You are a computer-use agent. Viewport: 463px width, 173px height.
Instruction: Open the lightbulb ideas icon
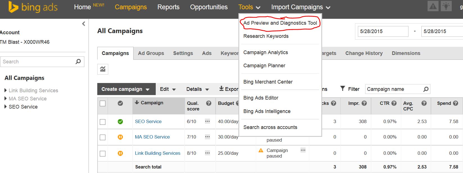(x=446, y=6)
